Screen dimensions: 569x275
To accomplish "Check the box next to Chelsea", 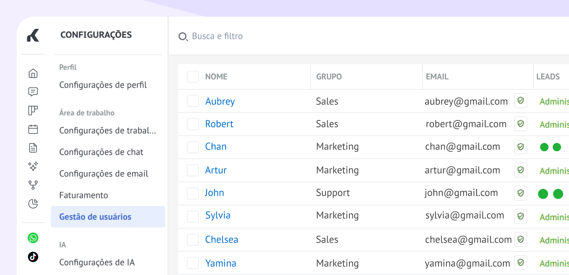I will [x=193, y=239].
